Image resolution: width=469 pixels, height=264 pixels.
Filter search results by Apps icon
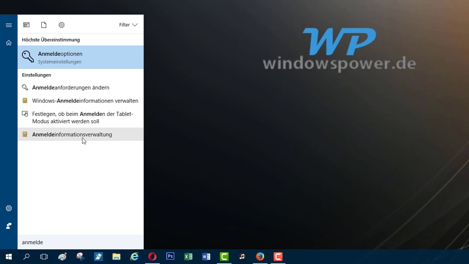[x=26, y=25]
